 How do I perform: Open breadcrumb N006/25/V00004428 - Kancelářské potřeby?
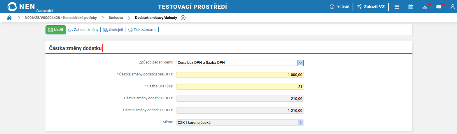(61, 18)
